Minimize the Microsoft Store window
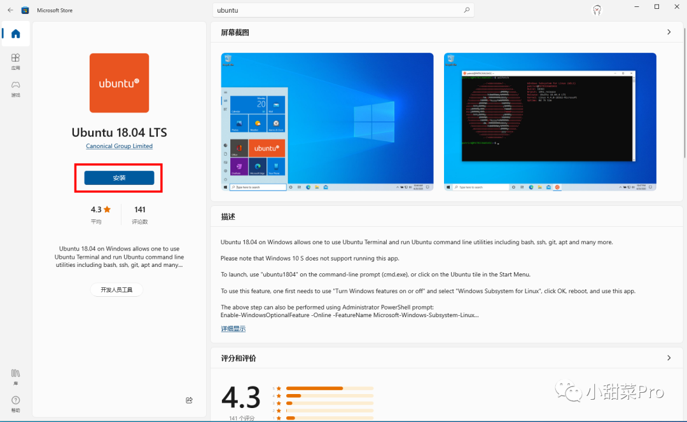 (x=637, y=6)
